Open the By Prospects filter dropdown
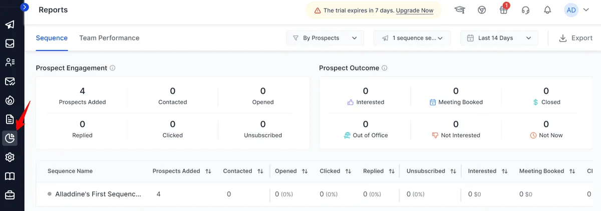Viewport: 601px width, 211px height. [325, 38]
